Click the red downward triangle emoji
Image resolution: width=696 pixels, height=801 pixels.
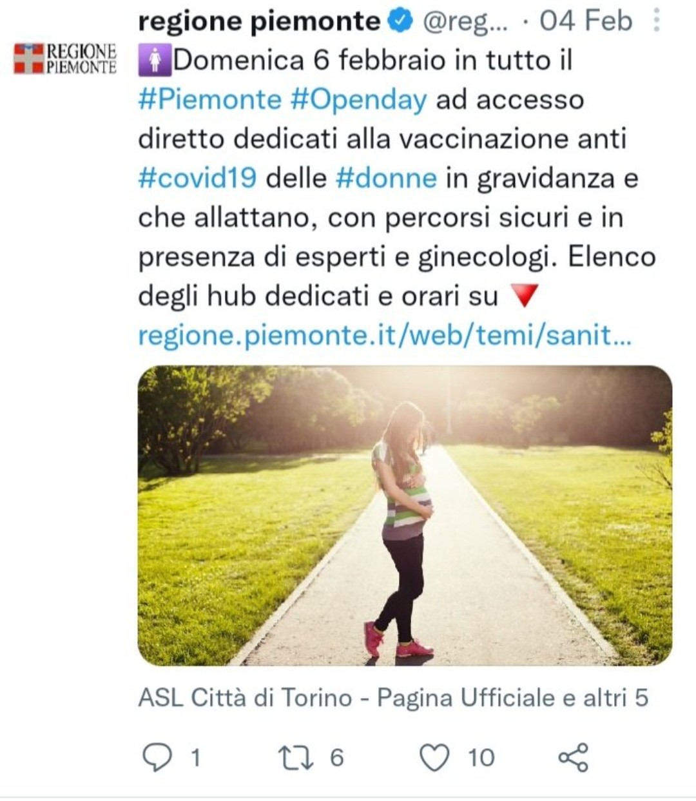523,296
